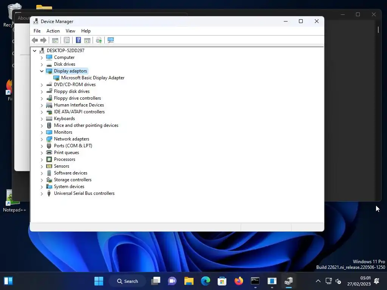Expand the Network adapters category
The height and width of the screenshot is (290, 387).
[42, 139]
